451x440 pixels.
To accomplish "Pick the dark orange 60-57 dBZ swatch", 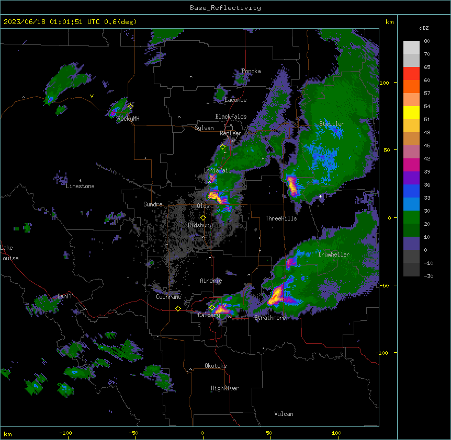I will click(411, 86).
